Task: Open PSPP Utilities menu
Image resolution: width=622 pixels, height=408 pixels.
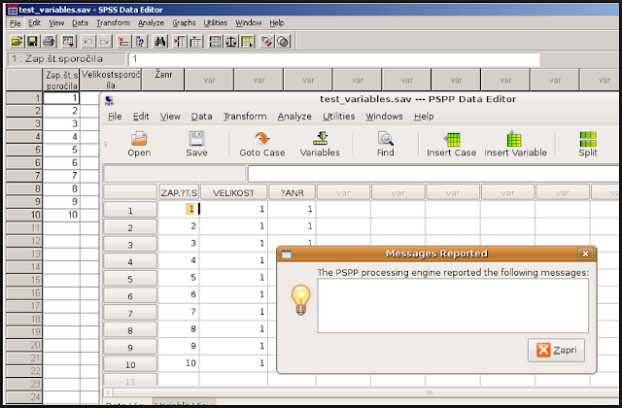Action: [x=339, y=117]
